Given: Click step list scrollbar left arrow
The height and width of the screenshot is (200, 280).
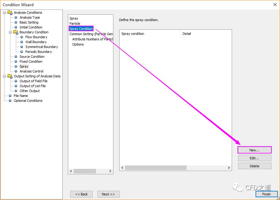Looking at the screenshot, I should [x=71, y=171].
